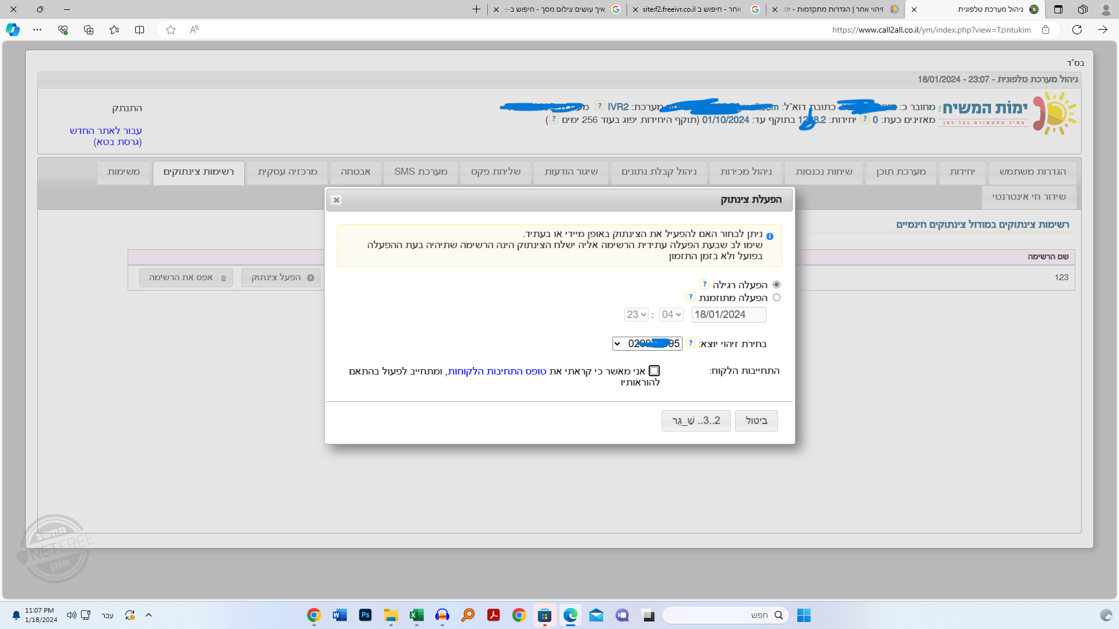This screenshot has height=629, width=1119.
Task: Open the ניהול מכירות tab
Action: (x=746, y=172)
